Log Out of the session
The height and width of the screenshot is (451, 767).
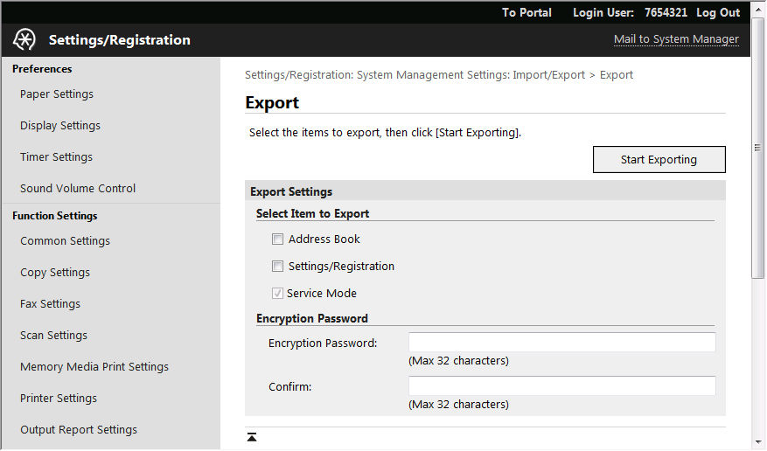click(718, 13)
